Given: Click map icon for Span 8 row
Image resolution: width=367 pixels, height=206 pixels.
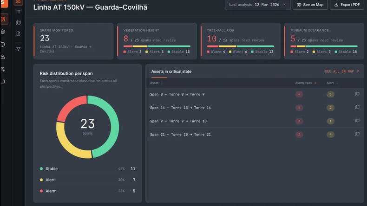Looking at the screenshot, I should point(357,94).
